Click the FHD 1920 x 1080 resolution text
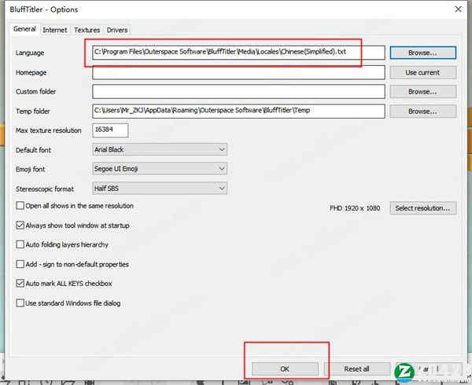 [x=355, y=208]
